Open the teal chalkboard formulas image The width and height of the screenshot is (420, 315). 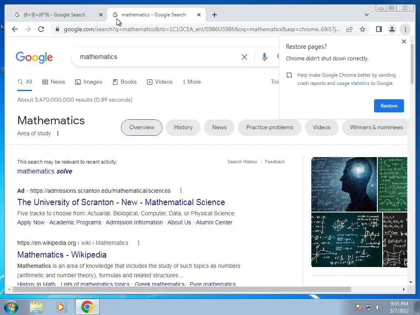point(347,240)
